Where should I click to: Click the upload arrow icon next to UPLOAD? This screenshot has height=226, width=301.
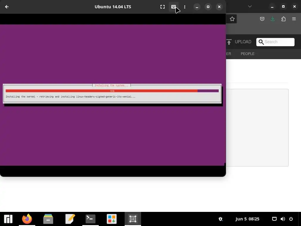pyautogui.click(x=229, y=42)
